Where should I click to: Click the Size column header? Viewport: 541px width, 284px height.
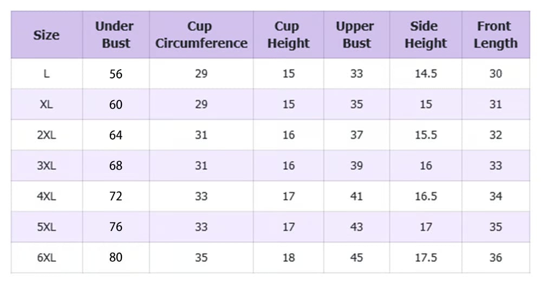point(47,35)
